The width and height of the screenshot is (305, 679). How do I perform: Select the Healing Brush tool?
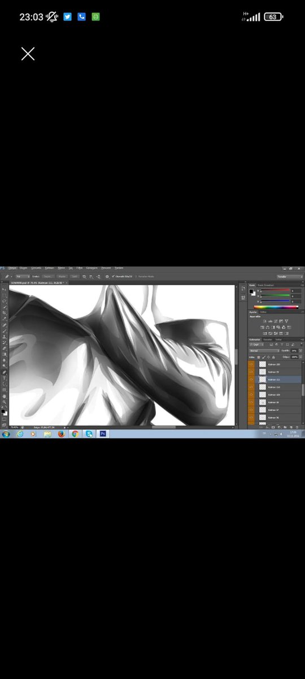pyautogui.click(x=5, y=325)
